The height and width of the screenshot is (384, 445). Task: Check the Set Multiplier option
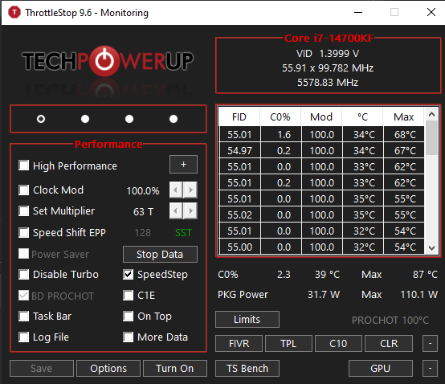tap(23, 210)
